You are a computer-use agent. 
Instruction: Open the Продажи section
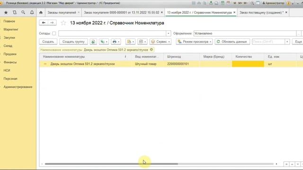(x=10, y=54)
